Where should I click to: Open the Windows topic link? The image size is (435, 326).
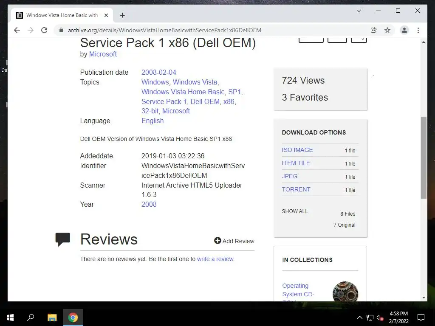click(x=155, y=82)
